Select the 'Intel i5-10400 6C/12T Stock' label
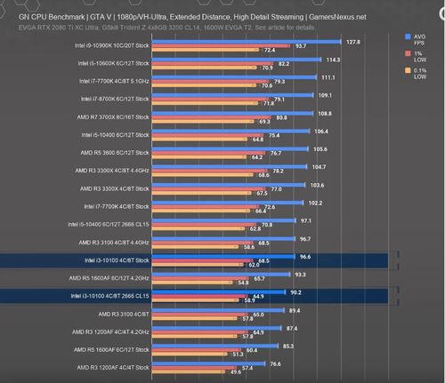 tap(115, 135)
